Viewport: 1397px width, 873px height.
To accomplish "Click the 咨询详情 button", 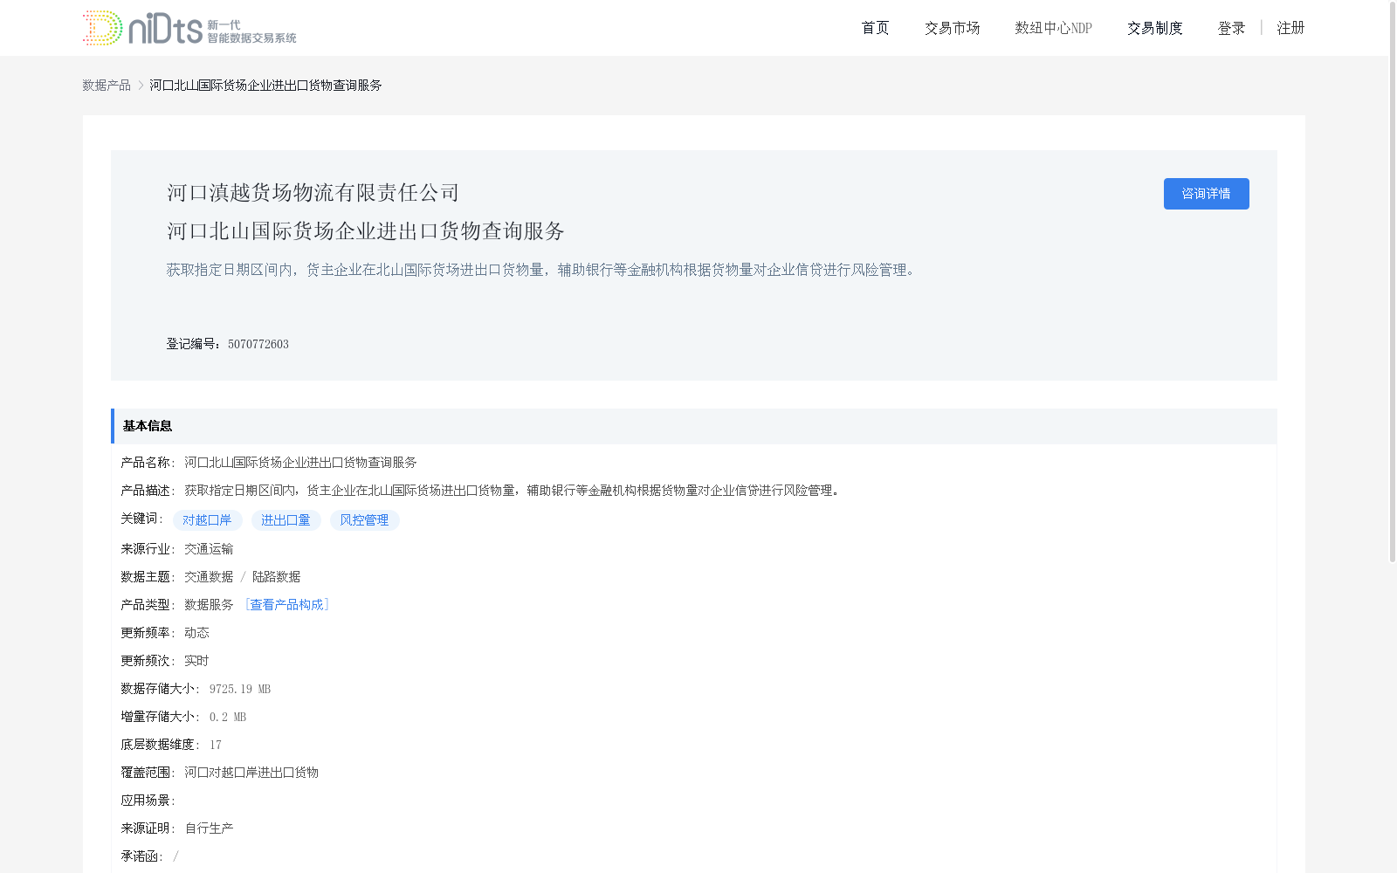I will [x=1206, y=194].
